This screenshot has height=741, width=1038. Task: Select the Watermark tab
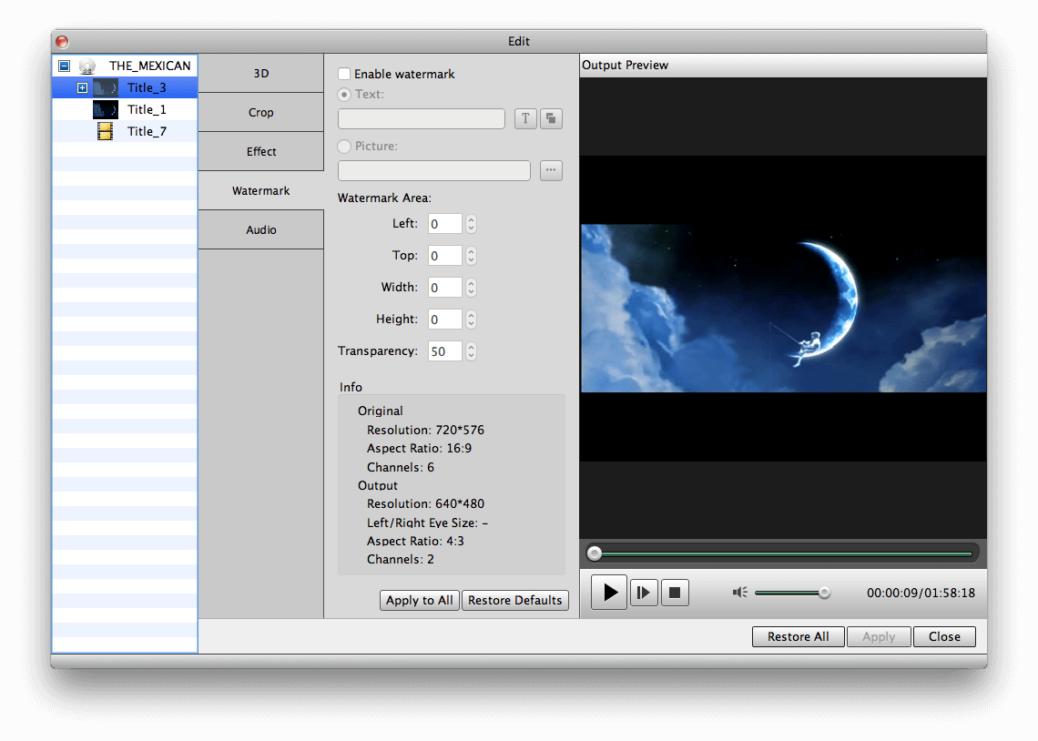[x=260, y=190]
